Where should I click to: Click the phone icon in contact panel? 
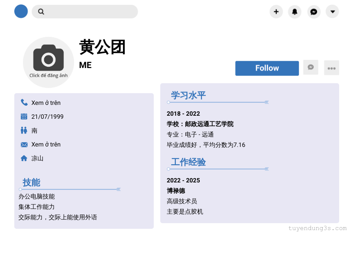click(24, 103)
